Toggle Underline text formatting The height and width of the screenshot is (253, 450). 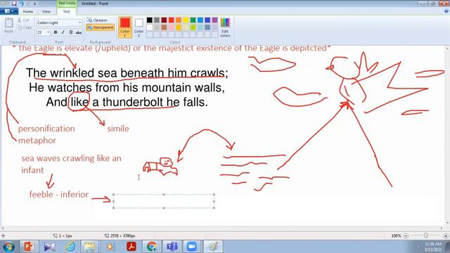point(71,32)
